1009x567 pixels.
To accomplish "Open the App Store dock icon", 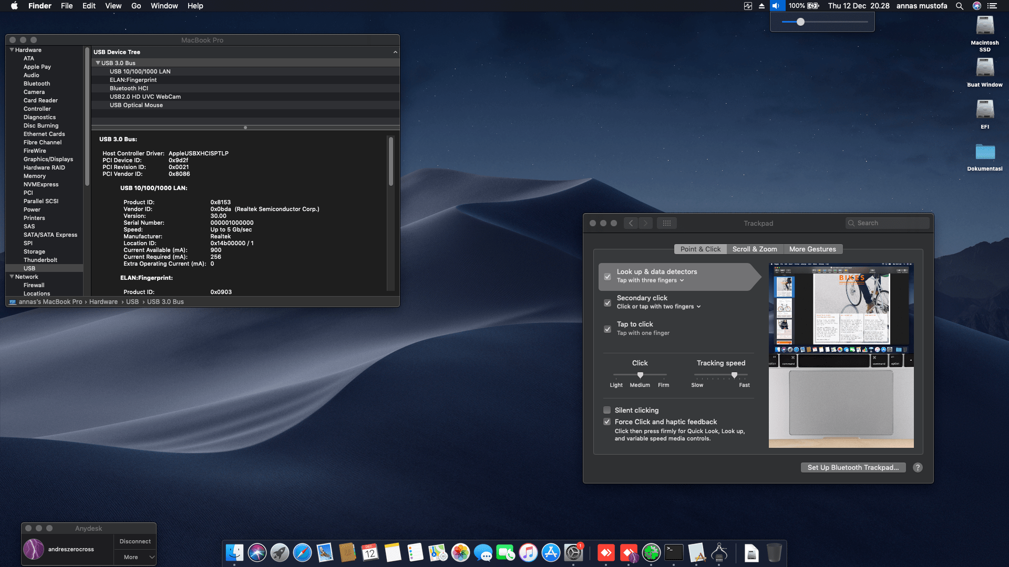I will pos(551,553).
